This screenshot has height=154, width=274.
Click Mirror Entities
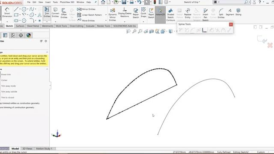86,9
